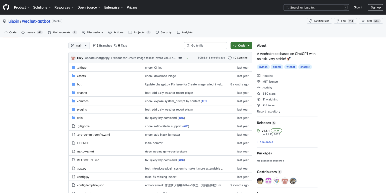View the 110 Commits history
The width and height of the screenshot is (386, 193).
pyautogui.click(x=238, y=58)
